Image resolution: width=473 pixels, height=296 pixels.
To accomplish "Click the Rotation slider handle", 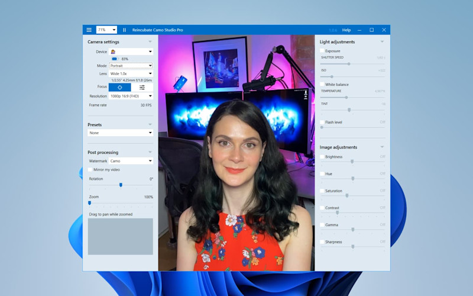I will 121,185.
